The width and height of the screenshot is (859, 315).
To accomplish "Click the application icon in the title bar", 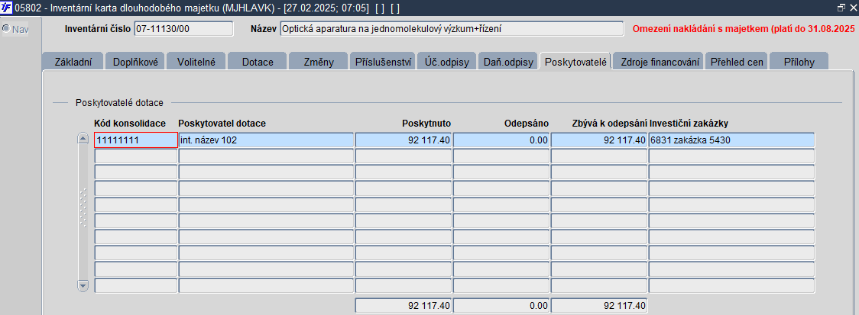I will (x=7, y=7).
